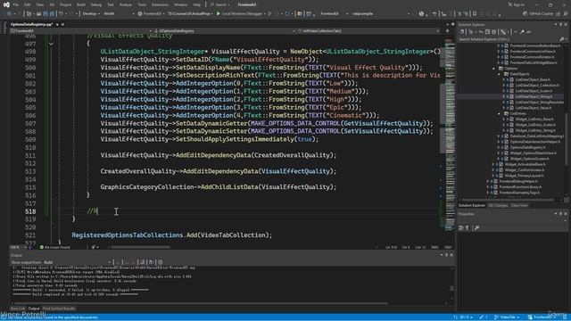Select ListDataObject_Scalar.h file
Viewport: 571px width, 321px height.
[x=534, y=91]
